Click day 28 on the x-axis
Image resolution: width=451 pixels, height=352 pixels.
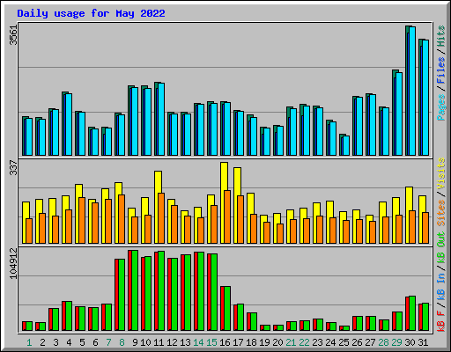coord(383,342)
